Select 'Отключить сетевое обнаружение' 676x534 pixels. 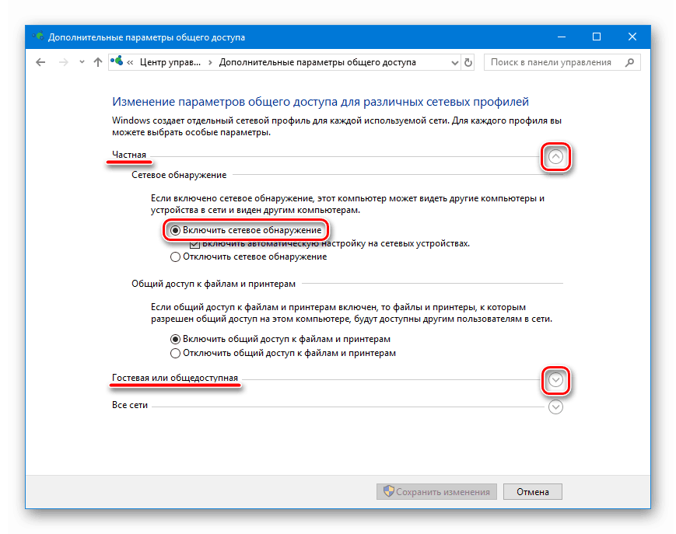248,257
